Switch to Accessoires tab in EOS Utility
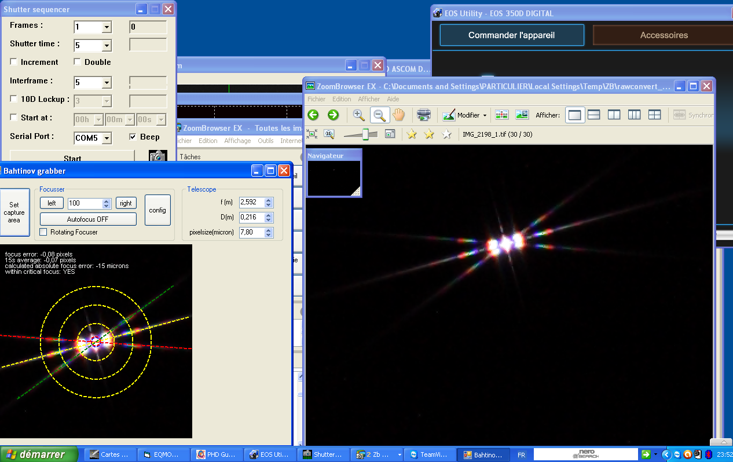 [x=664, y=35]
